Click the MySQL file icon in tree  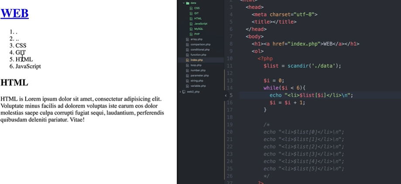[191, 29]
